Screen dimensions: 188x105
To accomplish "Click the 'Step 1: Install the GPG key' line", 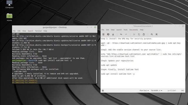I will [127, 39].
